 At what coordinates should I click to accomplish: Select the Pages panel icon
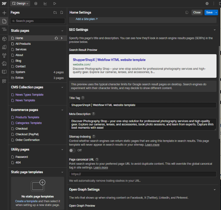click(x=4, y=21)
